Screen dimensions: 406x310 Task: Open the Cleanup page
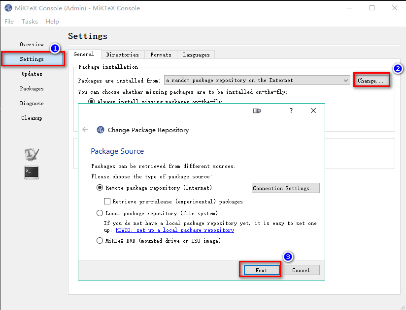coord(32,118)
